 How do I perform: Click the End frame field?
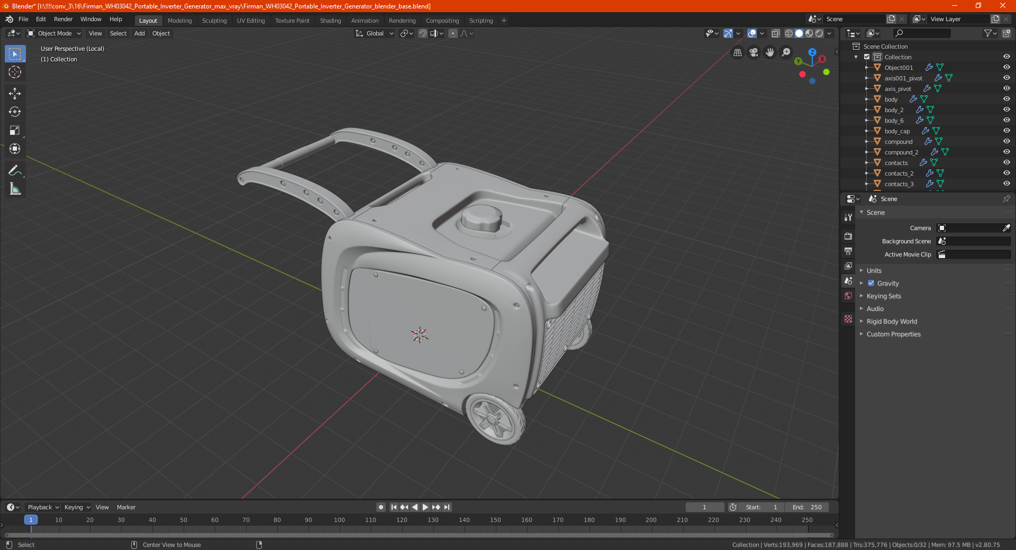coord(807,507)
